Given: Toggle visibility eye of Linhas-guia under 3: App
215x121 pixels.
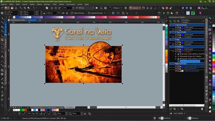Looking at the screenshot, I should coord(176,42).
